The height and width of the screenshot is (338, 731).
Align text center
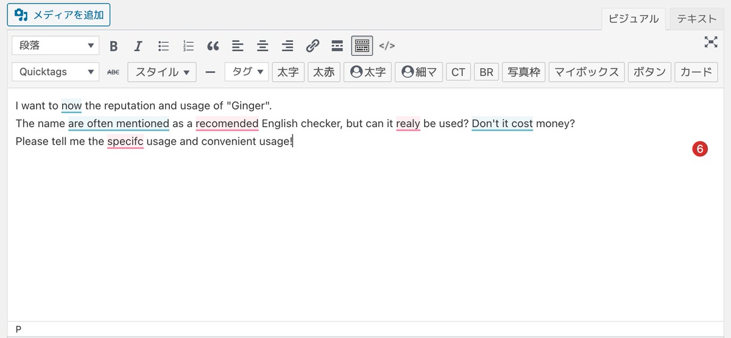tap(263, 46)
